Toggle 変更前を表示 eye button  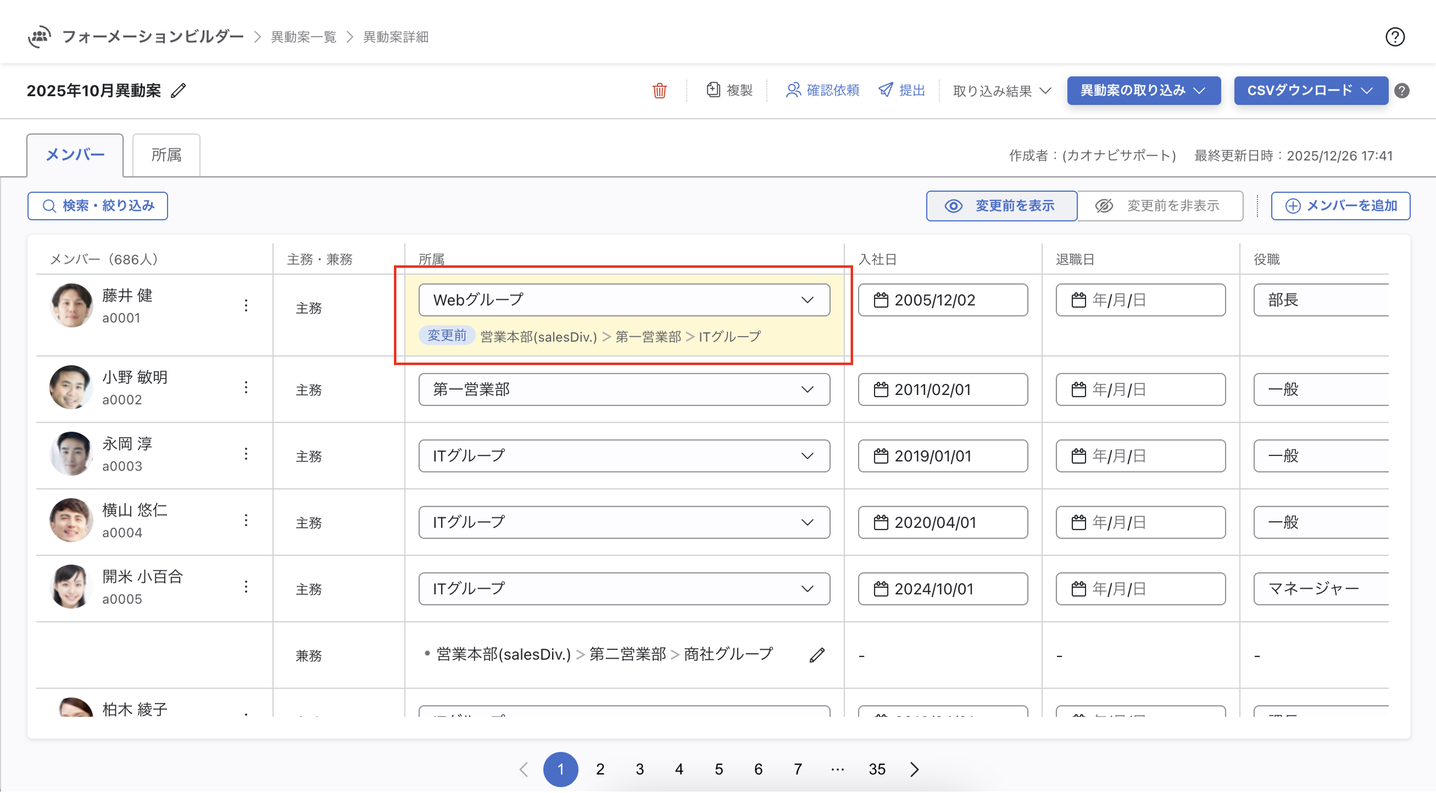(x=1001, y=206)
